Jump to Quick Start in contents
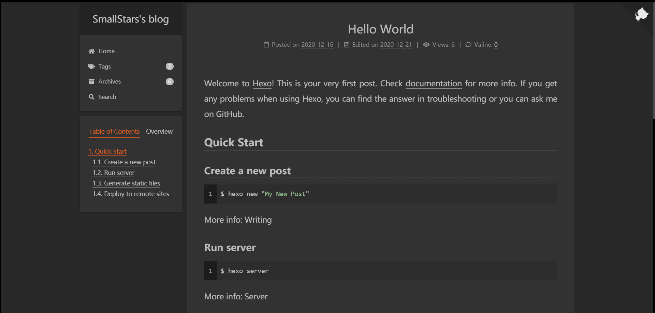This screenshot has height=313, width=655. [107, 151]
